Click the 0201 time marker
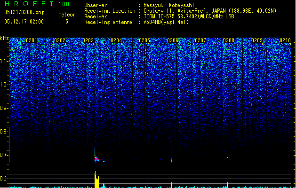The width and height of the screenshot is (296, 188). 32,40
